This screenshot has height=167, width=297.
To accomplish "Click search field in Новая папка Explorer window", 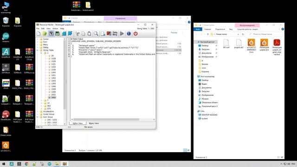I will [x=265, y=34].
